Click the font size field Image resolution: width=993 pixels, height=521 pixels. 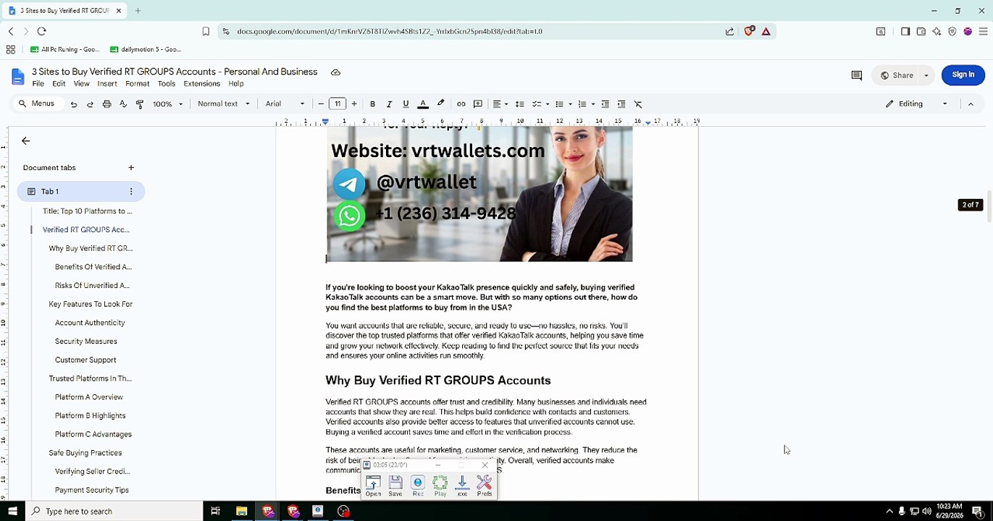click(x=338, y=104)
